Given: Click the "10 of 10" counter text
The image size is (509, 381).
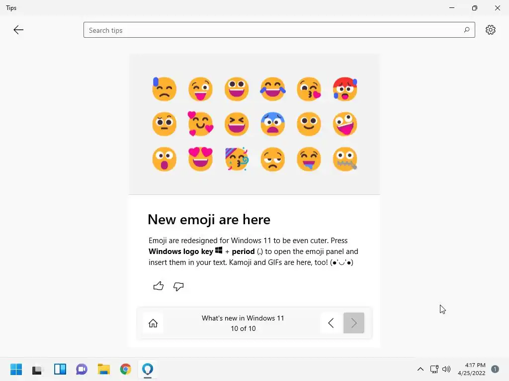Looking at the screenshot, I should tap(243, 328).
